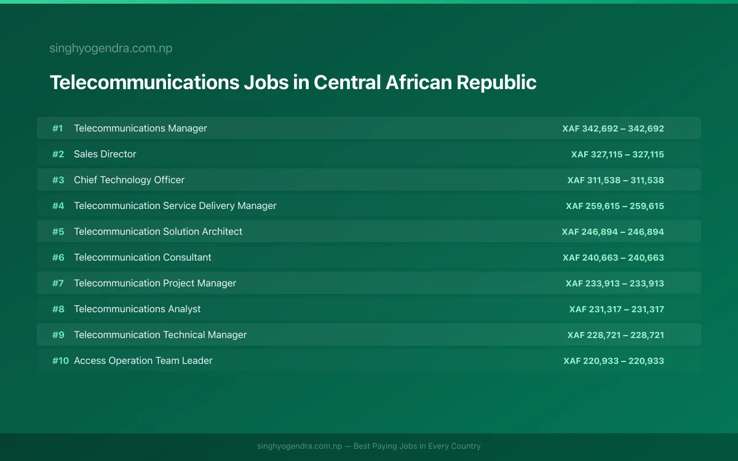The height and width of the screenshot is (461, 738).
Task: Click salary XAF 233,913 – 233,913
Action: click(615, 283)
